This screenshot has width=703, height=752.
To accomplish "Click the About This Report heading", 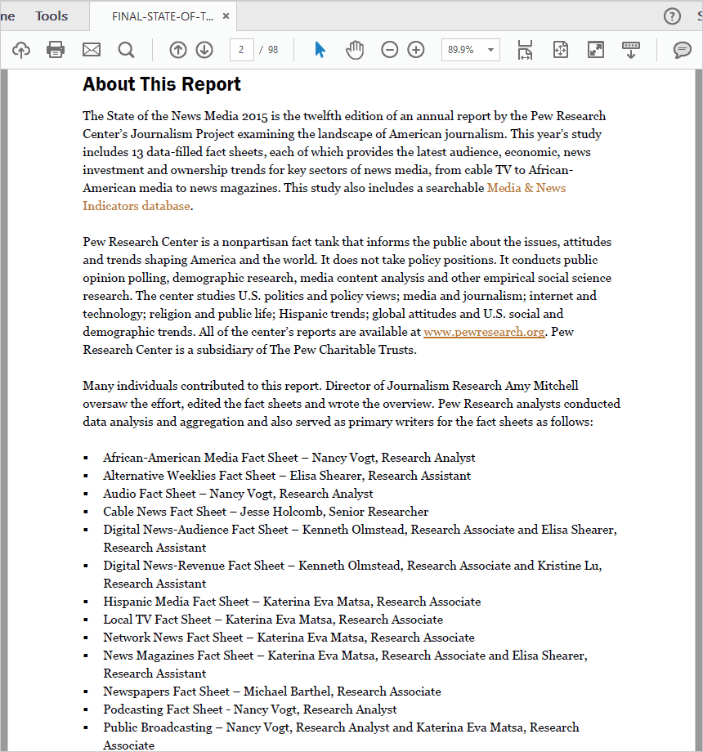I will [162, 84].
